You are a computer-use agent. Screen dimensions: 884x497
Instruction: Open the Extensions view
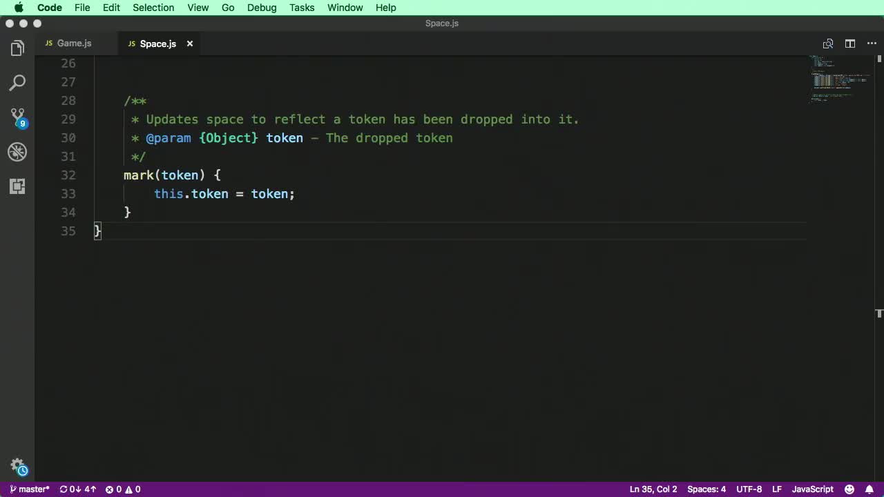tap(17, 186)
